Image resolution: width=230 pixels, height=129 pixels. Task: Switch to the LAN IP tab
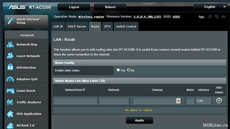pos(58,27)
